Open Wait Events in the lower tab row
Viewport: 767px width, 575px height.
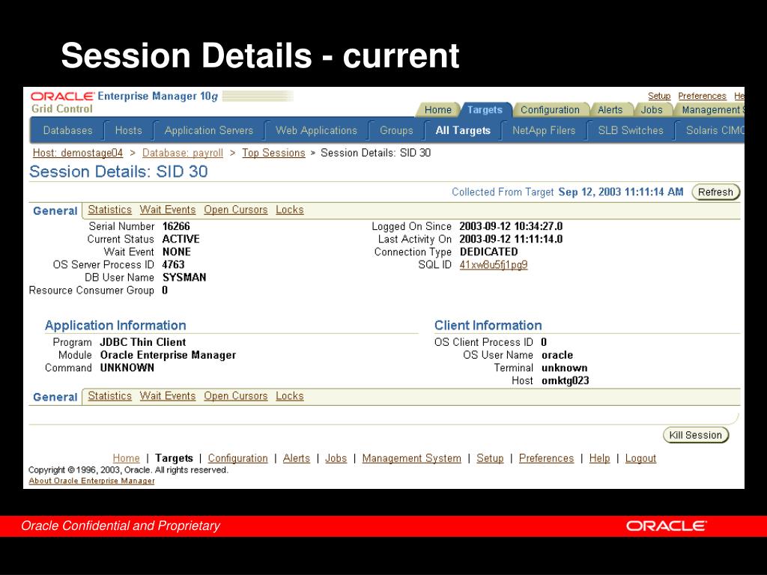[x=168, y=396]
